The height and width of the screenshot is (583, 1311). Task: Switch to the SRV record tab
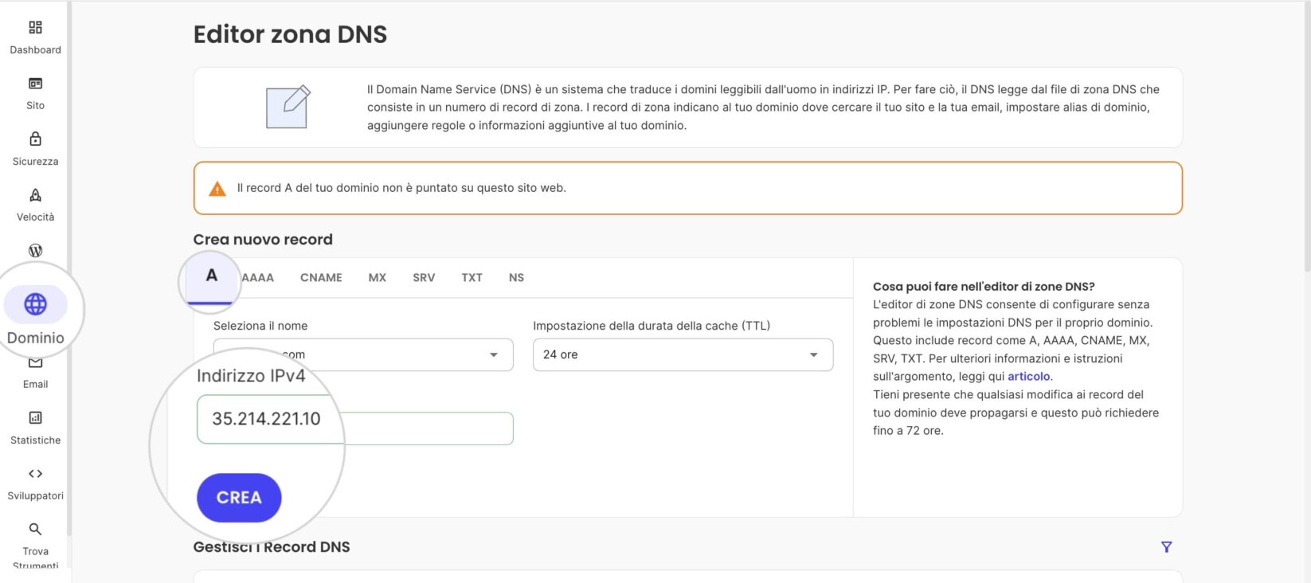click(x=424, y=278)
